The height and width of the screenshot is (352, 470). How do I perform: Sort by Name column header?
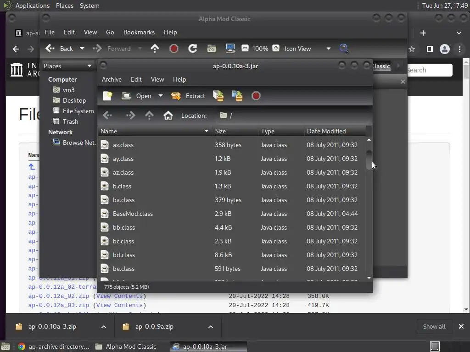tap(155, 131)
